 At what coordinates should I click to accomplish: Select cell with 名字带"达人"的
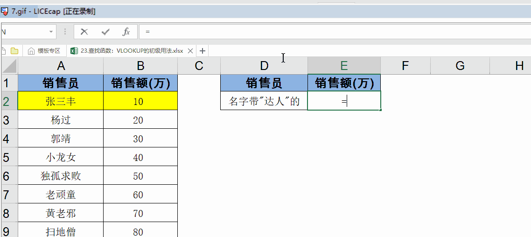pos(264,101)
